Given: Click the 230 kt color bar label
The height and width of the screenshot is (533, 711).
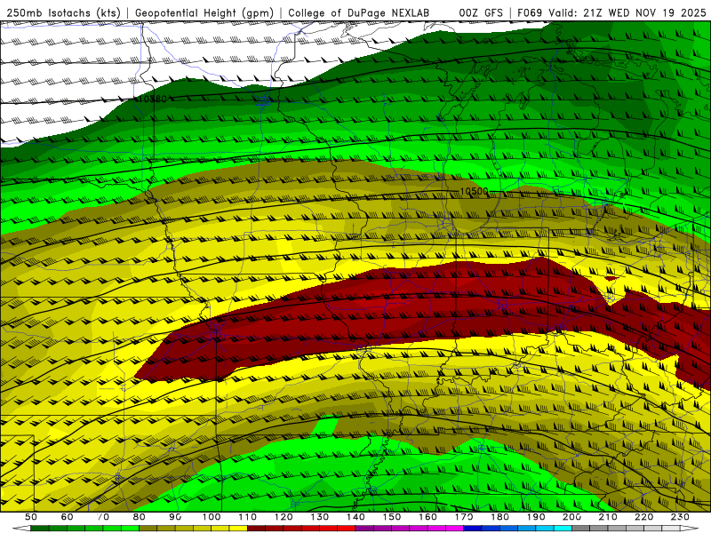Looking at the screenshot, I should 681,517.
